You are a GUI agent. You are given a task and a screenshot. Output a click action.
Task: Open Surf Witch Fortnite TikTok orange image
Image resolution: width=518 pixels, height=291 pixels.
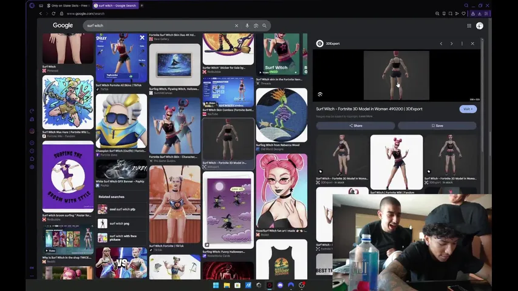174,204
